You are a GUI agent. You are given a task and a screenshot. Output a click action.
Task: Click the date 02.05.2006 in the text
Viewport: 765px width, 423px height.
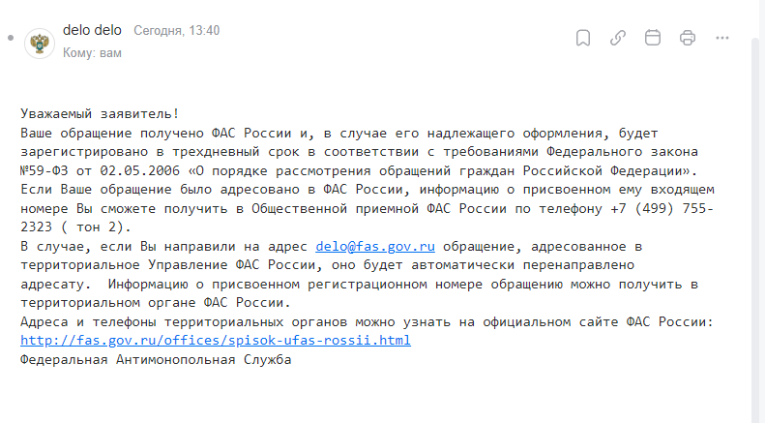coord(140,171)
